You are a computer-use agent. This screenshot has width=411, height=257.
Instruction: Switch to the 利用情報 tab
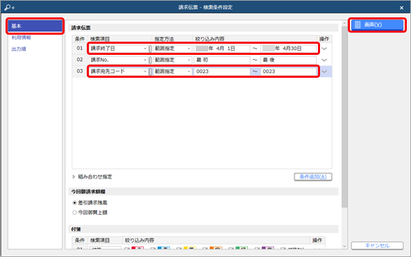point(22,38)
